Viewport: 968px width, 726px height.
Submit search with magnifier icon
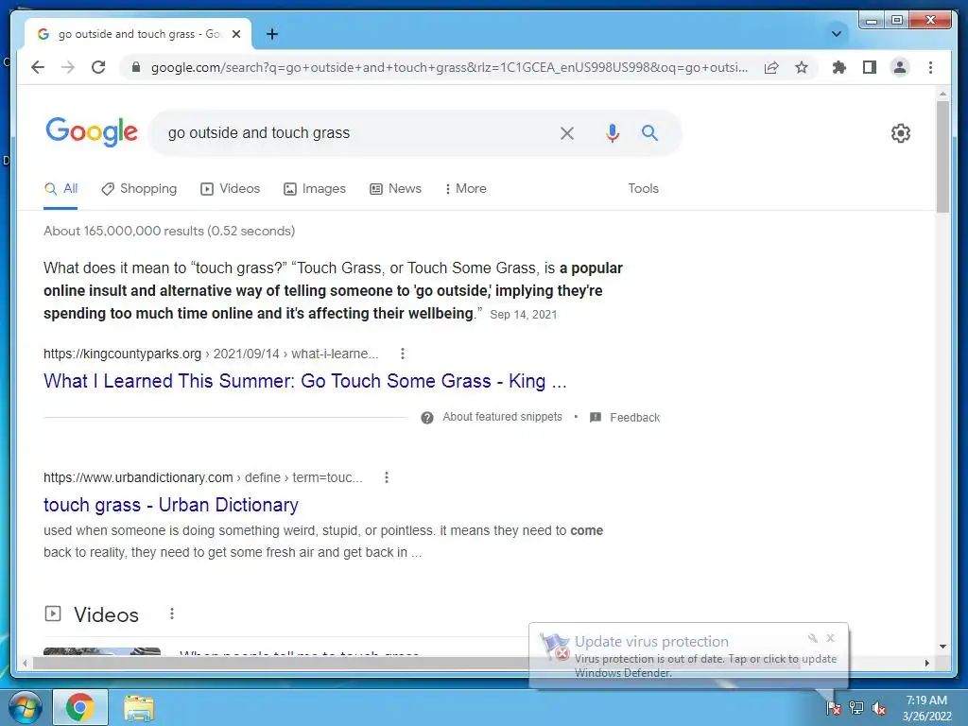[649, 132]
